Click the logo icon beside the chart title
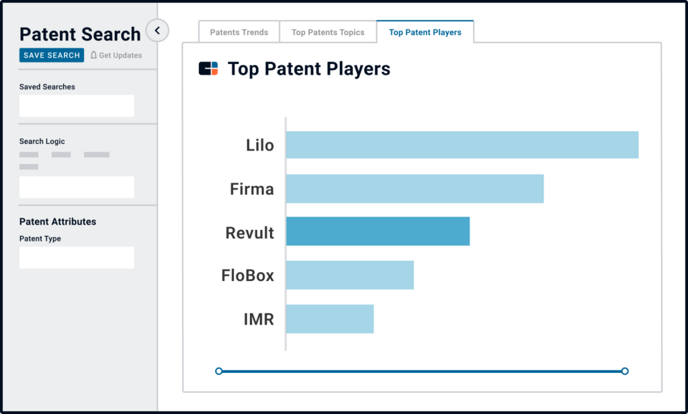688x414 pixels. pos(208,69)
